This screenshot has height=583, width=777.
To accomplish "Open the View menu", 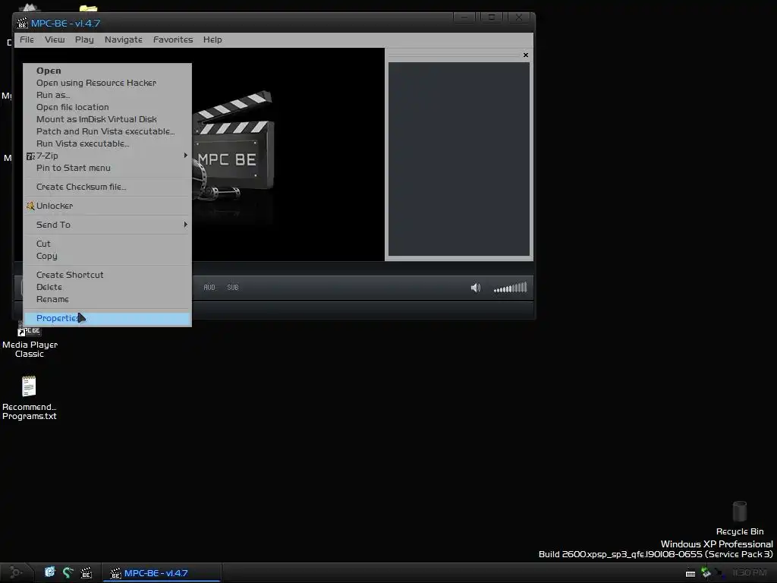I will [55, 39].
